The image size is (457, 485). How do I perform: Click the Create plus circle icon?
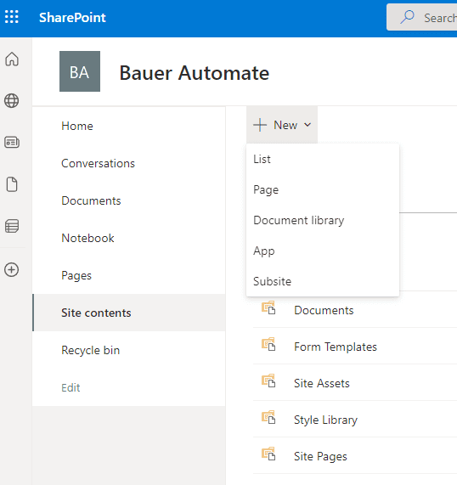pos(12,270)
